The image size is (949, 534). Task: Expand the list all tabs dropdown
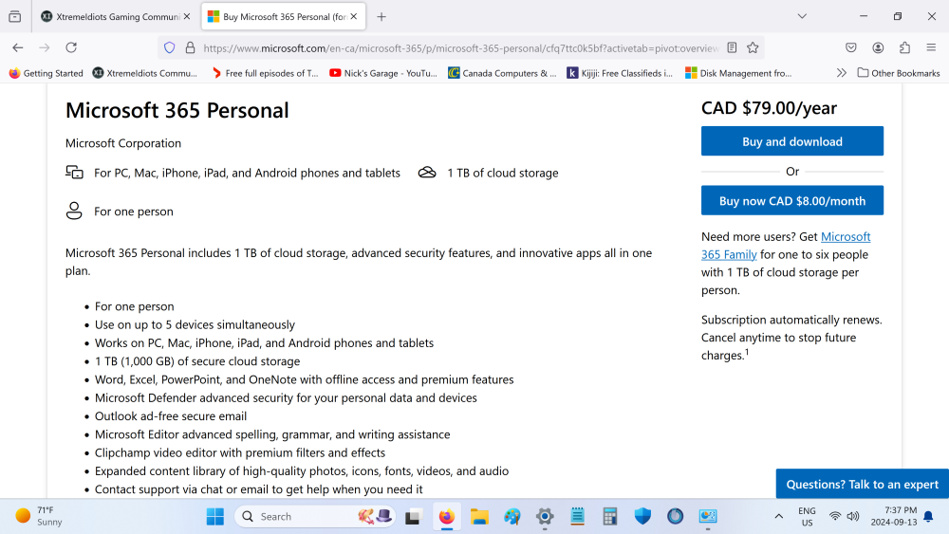pyautogui.click(x=802, y=16)
